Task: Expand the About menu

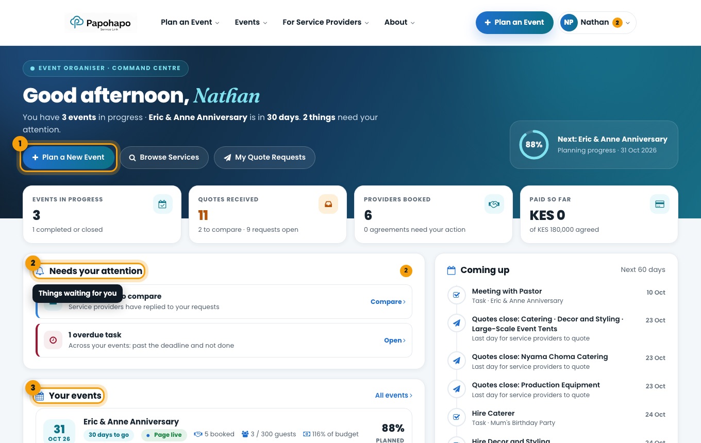Action: (399, 22)
